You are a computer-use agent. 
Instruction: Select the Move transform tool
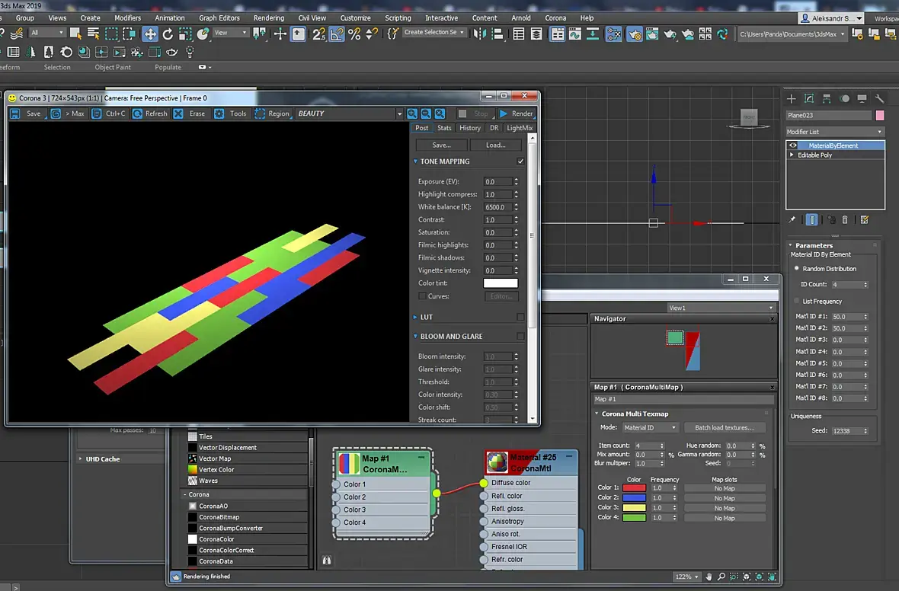click(150, 34)
